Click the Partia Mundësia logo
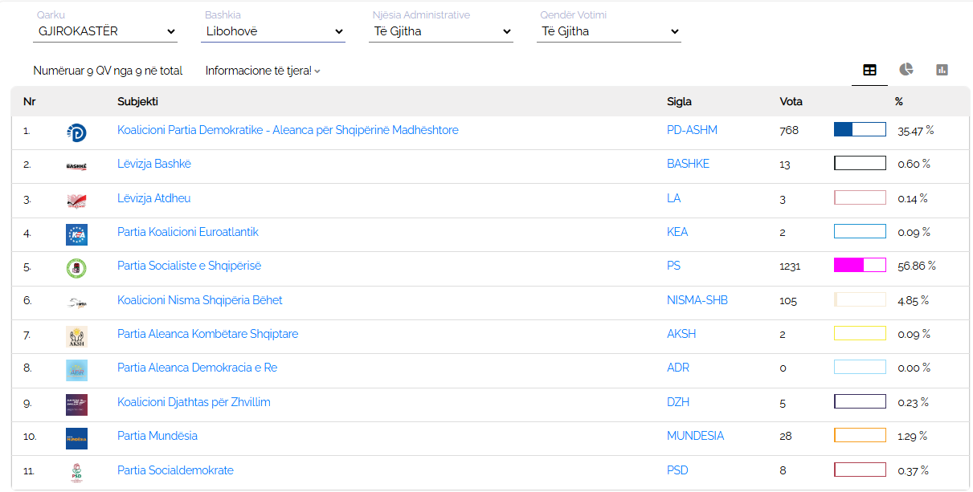The width and height of the screenshot is (973, 492). pos(76,438)
